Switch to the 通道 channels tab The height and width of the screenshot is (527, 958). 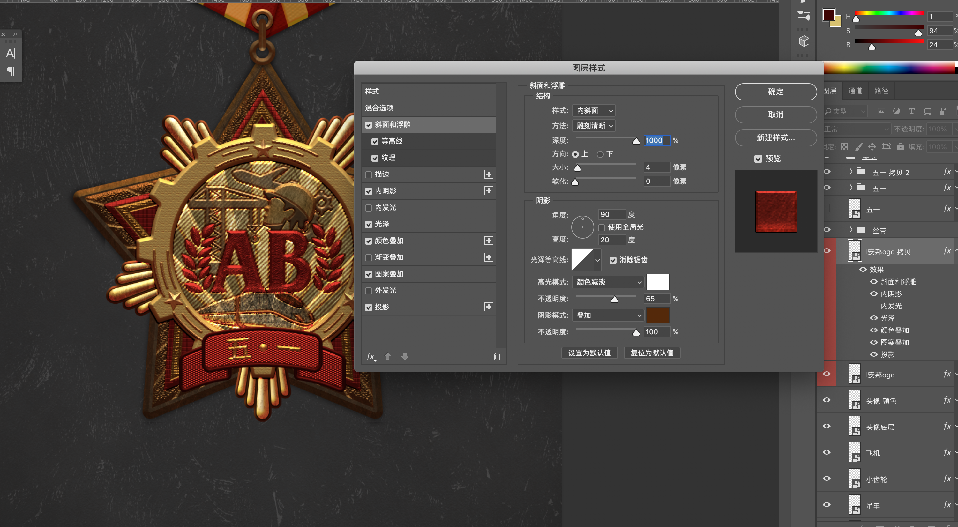(x=855, y=91)
